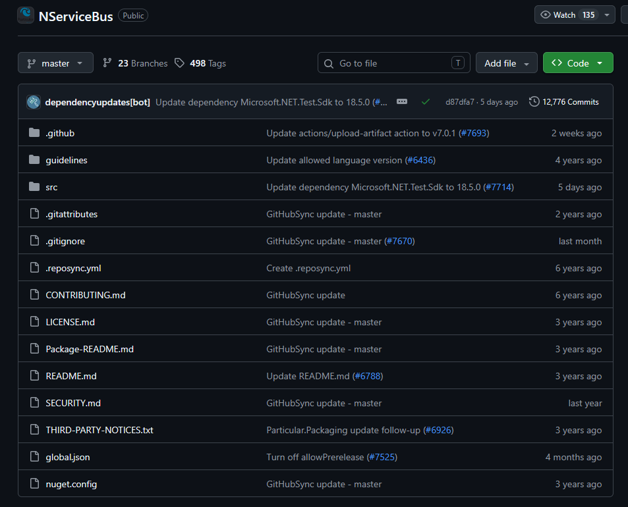Open the .gitignore file
Image resolution: width=628 pixels, height=507 pixels.
pos(65,241)
